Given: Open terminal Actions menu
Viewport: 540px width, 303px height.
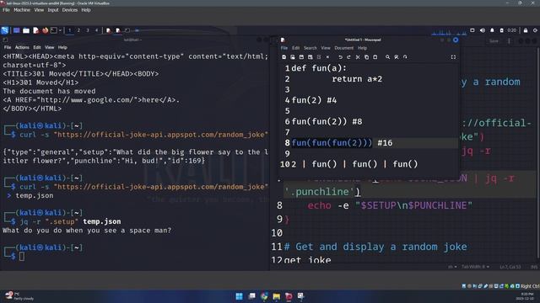Looking at the screenshot, I should pyautogui.click(x=22, y=47).
